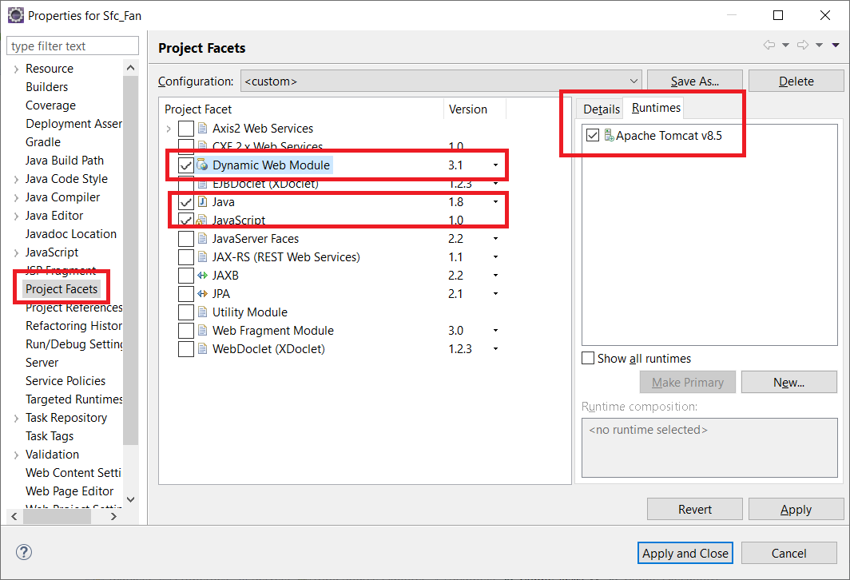
Task: Click the Delete configuration button
Action: point(796,81)
